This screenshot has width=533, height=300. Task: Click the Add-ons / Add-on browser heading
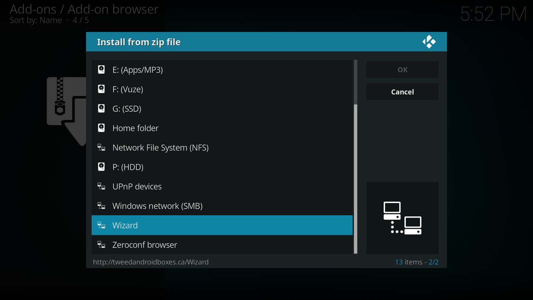click(x=84, y=9)
